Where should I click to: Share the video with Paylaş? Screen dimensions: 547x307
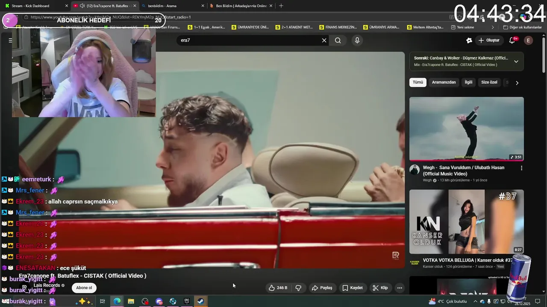322,288
